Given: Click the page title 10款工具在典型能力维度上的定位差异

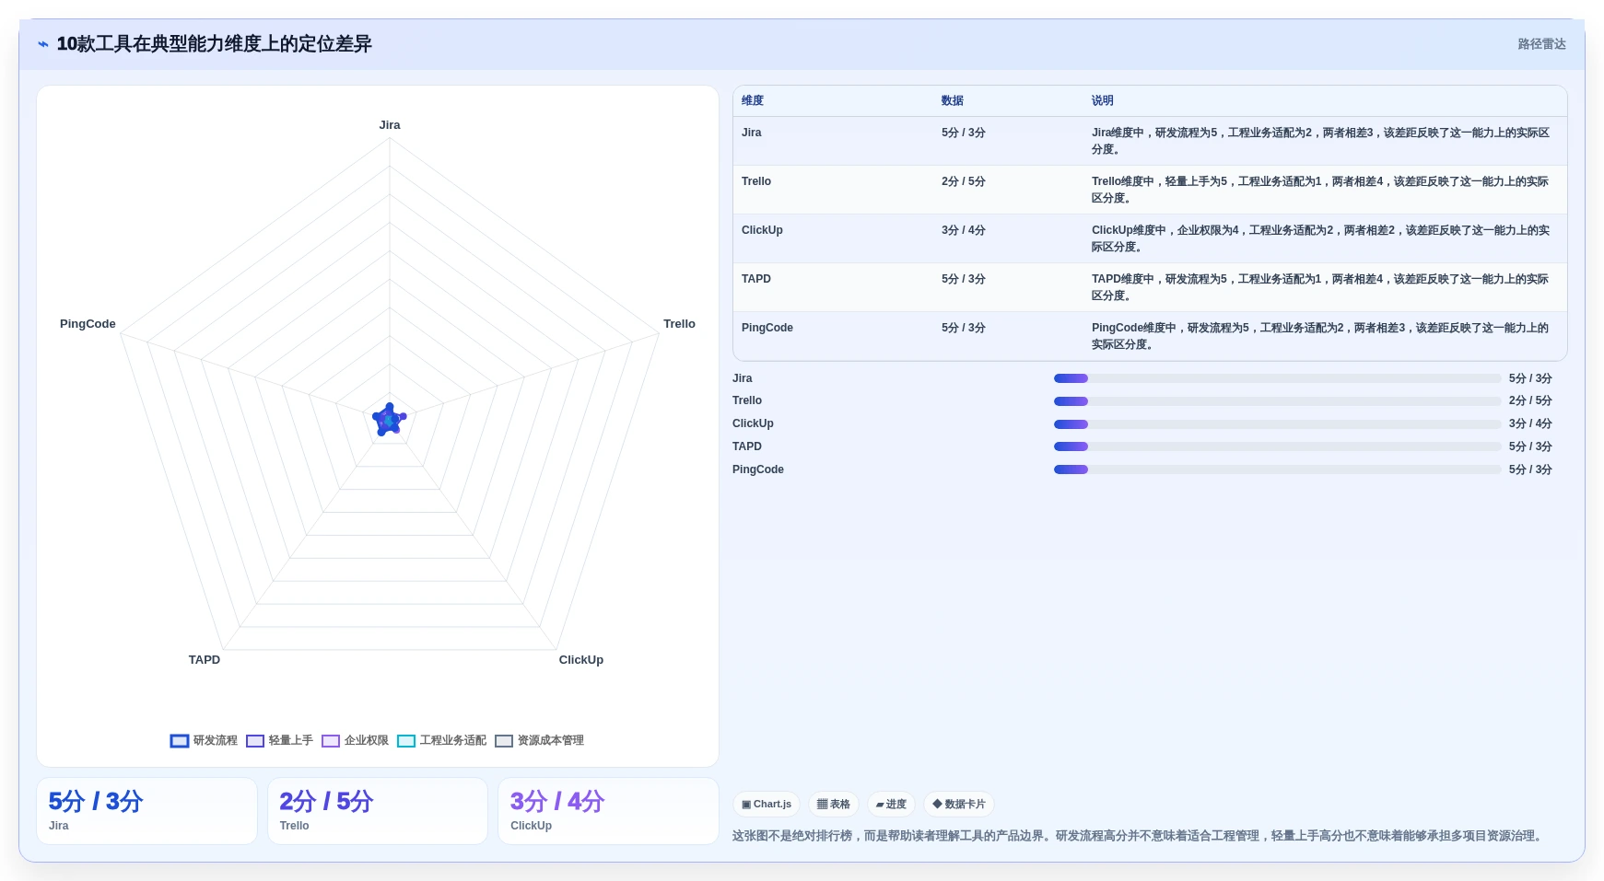Looking at the screenshot, I should click(x=214, y=44).
